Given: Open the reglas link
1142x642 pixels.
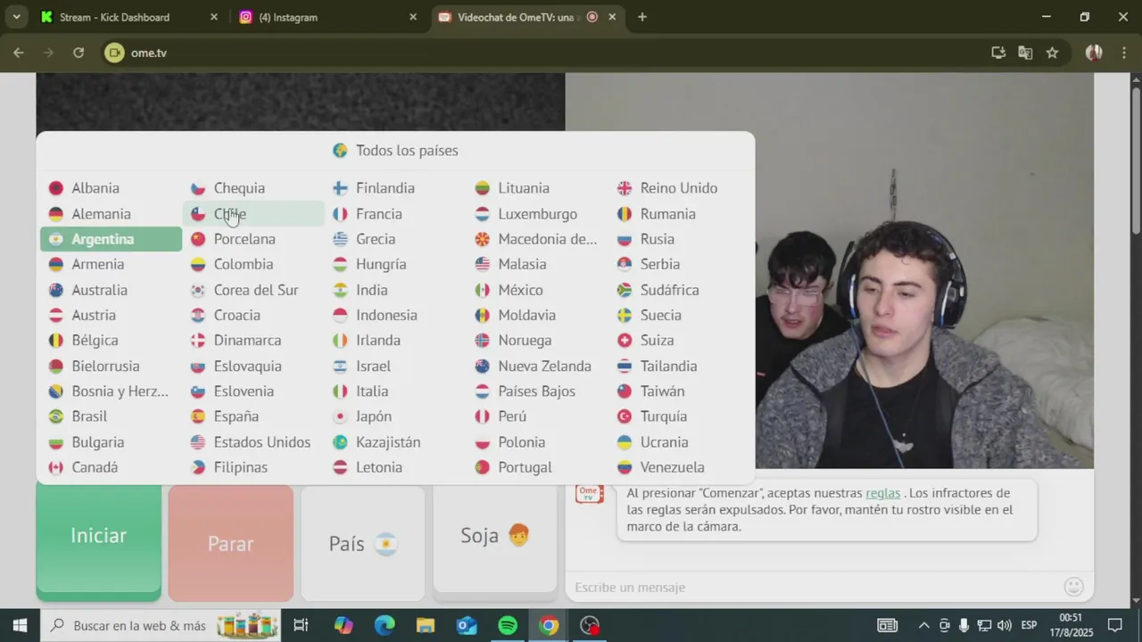Looking at the screenshot, I should [x=882, y=493].
